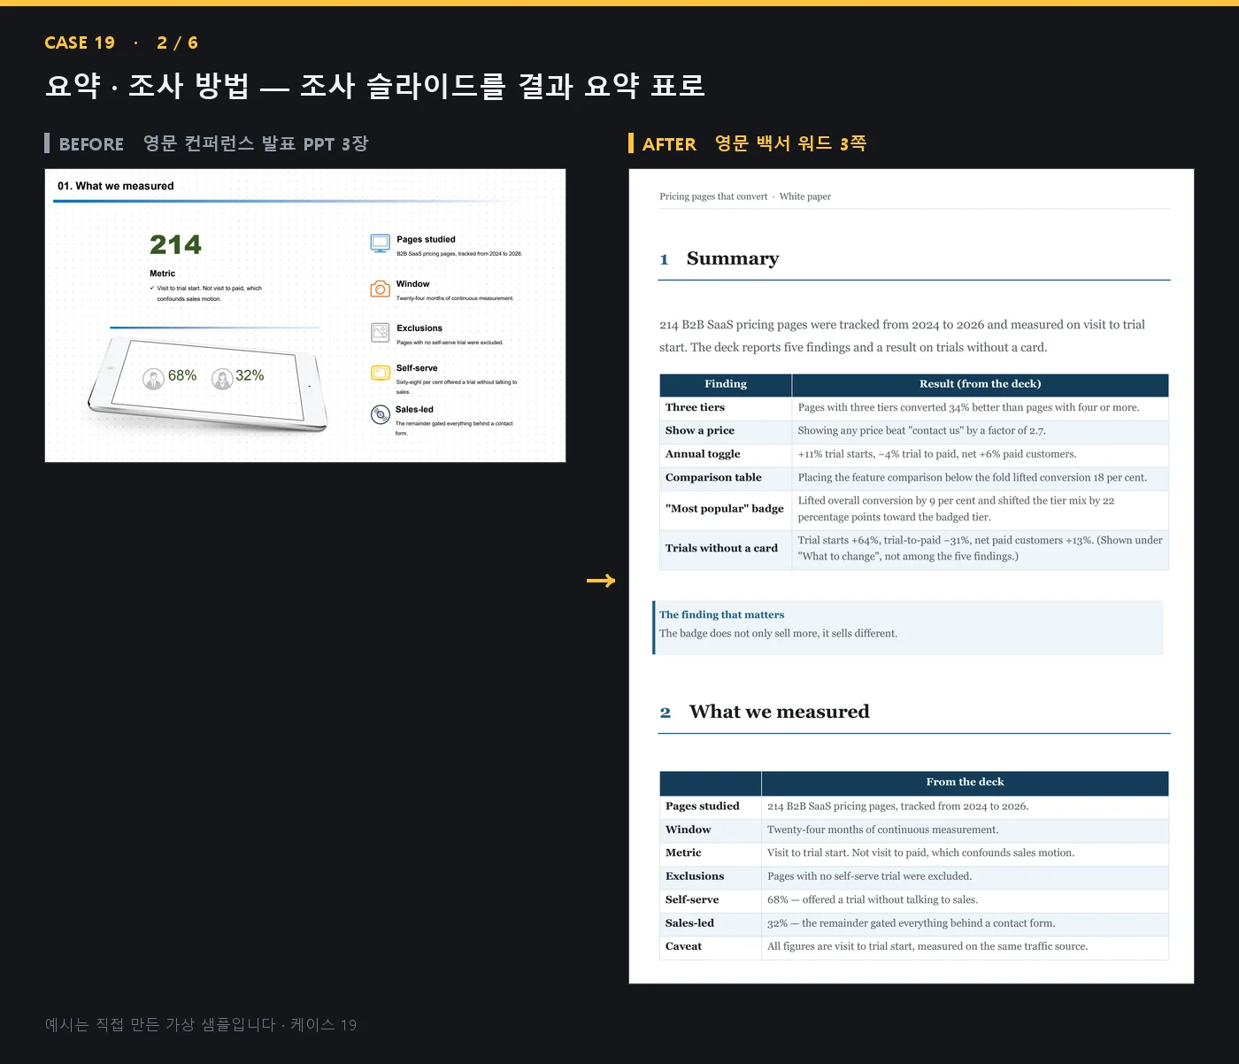The width and height of the screenshot is (1239, 1064).
Task: Select the "Summary" section heading
Action: coord(733,258)
